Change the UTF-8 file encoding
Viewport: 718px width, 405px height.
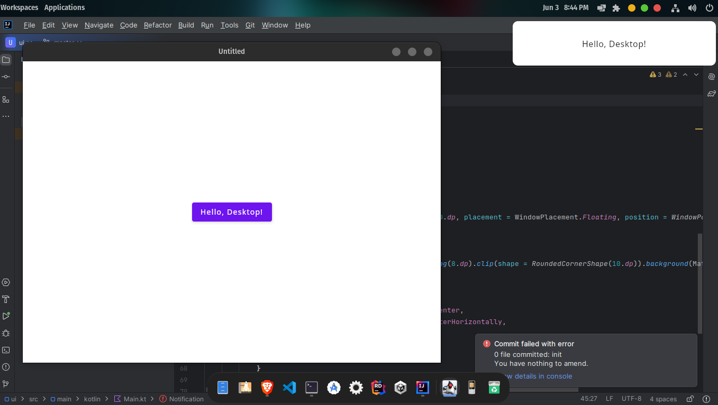click(x=632, y=399)
